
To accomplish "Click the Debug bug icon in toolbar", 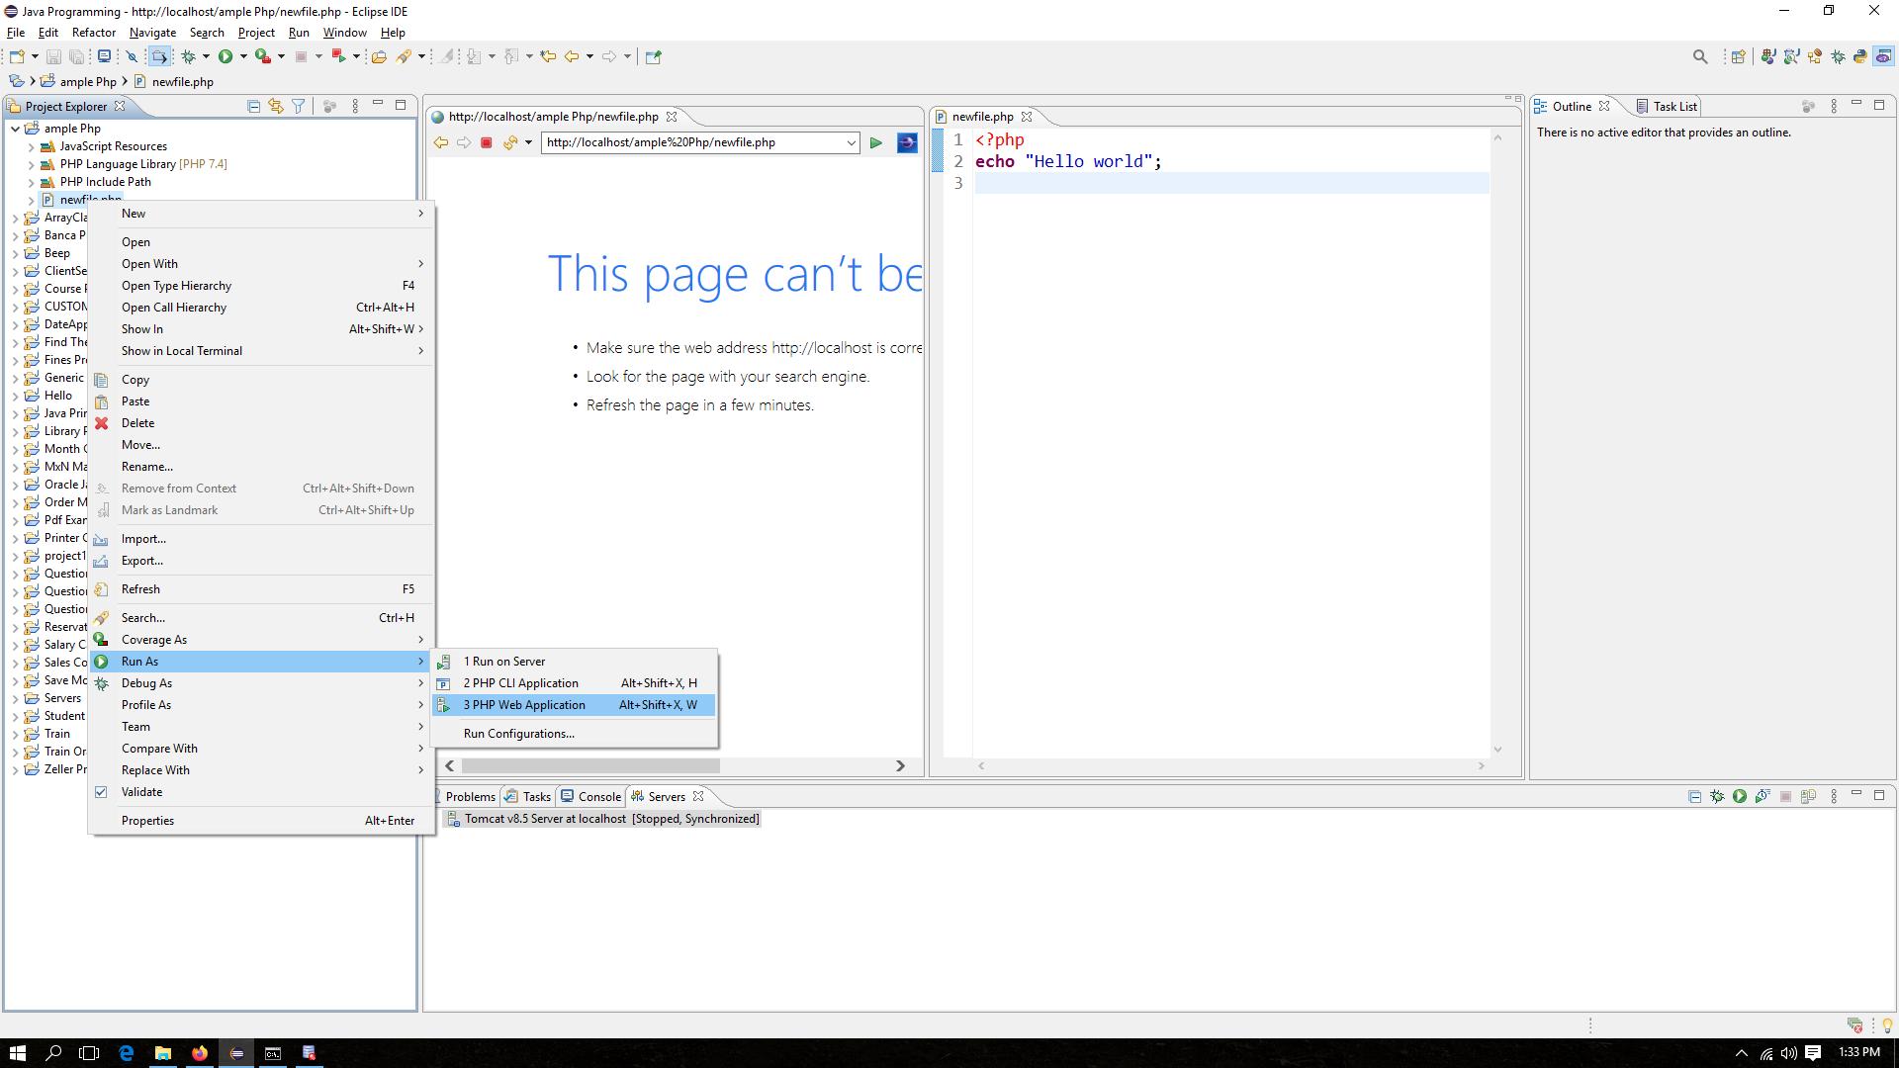I will click(x=188, y=56).
